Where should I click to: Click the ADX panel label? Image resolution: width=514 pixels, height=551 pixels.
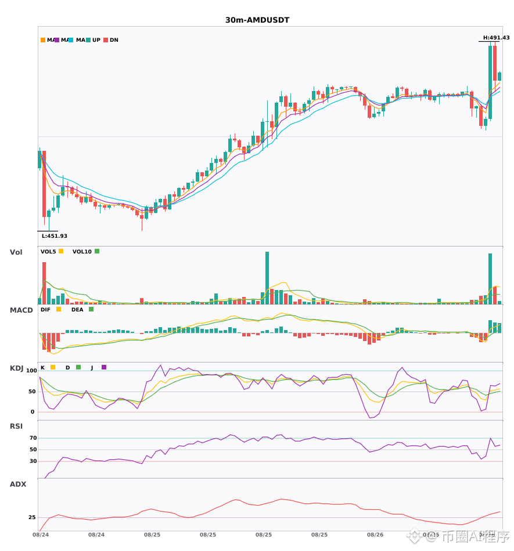point(18,484)
